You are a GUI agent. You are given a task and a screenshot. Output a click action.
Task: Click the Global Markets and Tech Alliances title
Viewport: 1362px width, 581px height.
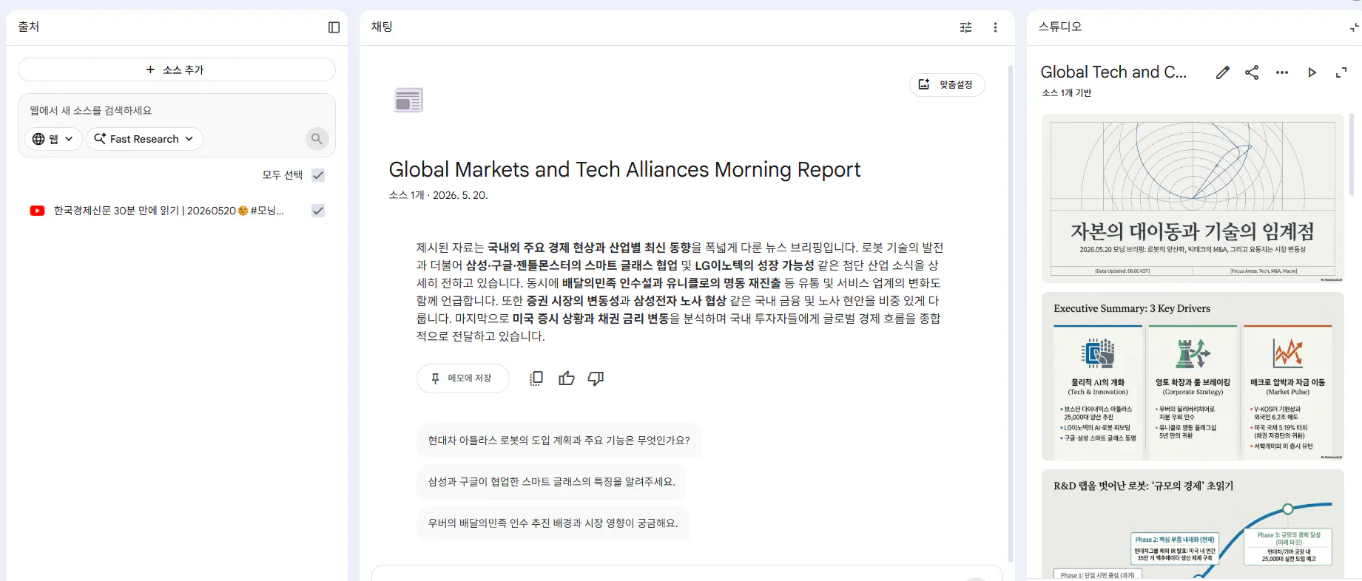(x=624, y=170)
